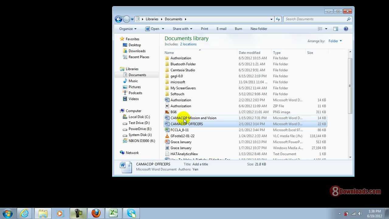Screen dimensions: 389x219
Task: Open Skype from the taskbar
Action: [131, 213]
